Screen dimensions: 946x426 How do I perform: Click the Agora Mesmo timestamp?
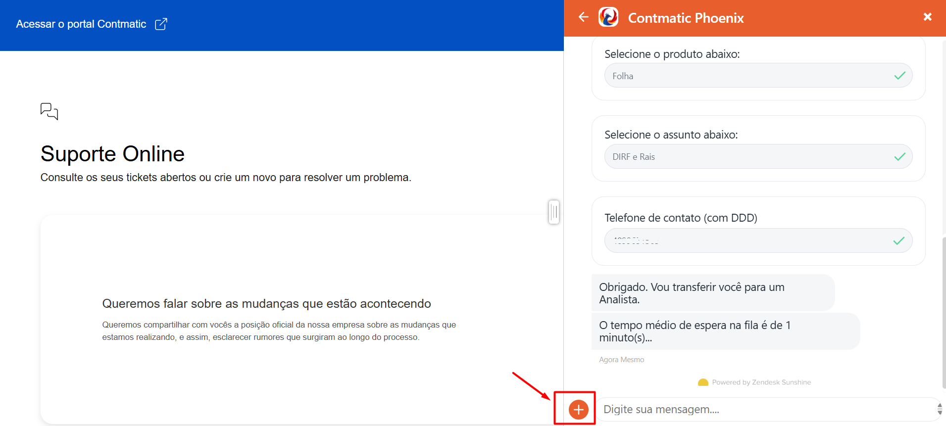(x=621, y=360)
